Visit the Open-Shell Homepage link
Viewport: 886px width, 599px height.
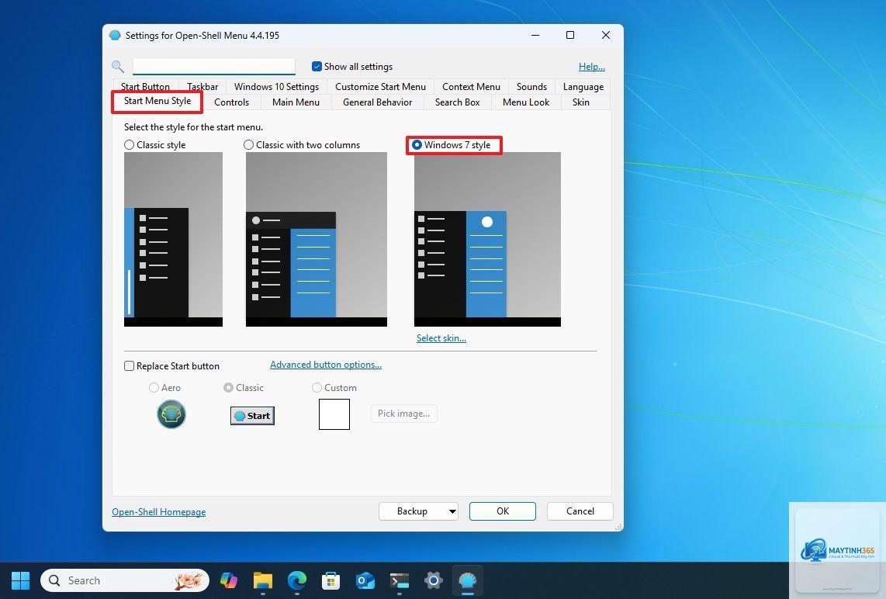point(159,512)
